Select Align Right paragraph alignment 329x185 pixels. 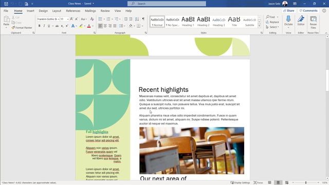point(110,26)
